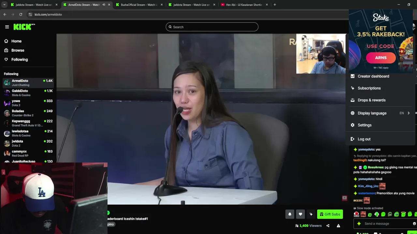The width and height of the screenshot is (417, 234).
Task: Click the green sparkle icon in the message box
Action: pos(359,224)
